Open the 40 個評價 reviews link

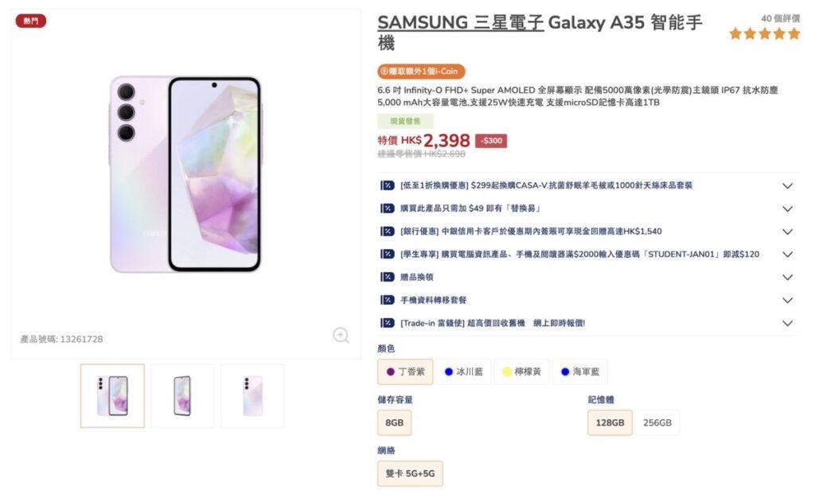pos(780,18)
